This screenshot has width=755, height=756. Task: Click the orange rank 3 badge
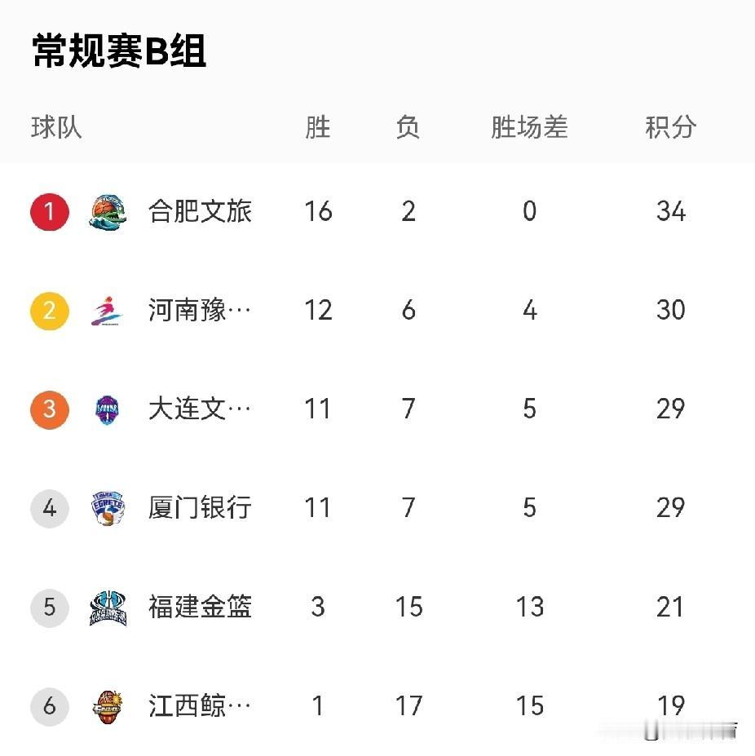[50, 409]
